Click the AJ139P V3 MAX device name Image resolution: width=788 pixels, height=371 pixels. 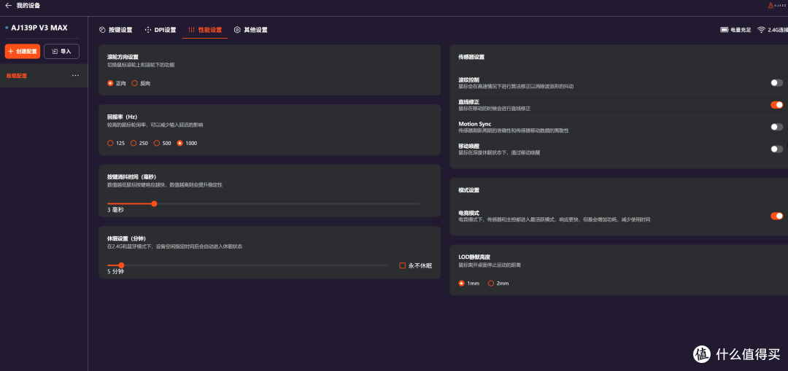click(x=39, y=28)
